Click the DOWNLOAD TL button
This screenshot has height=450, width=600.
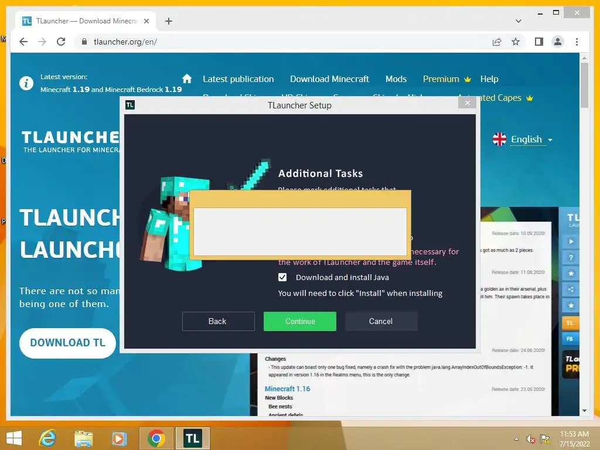pyautogui.click(x=68, y=343)
